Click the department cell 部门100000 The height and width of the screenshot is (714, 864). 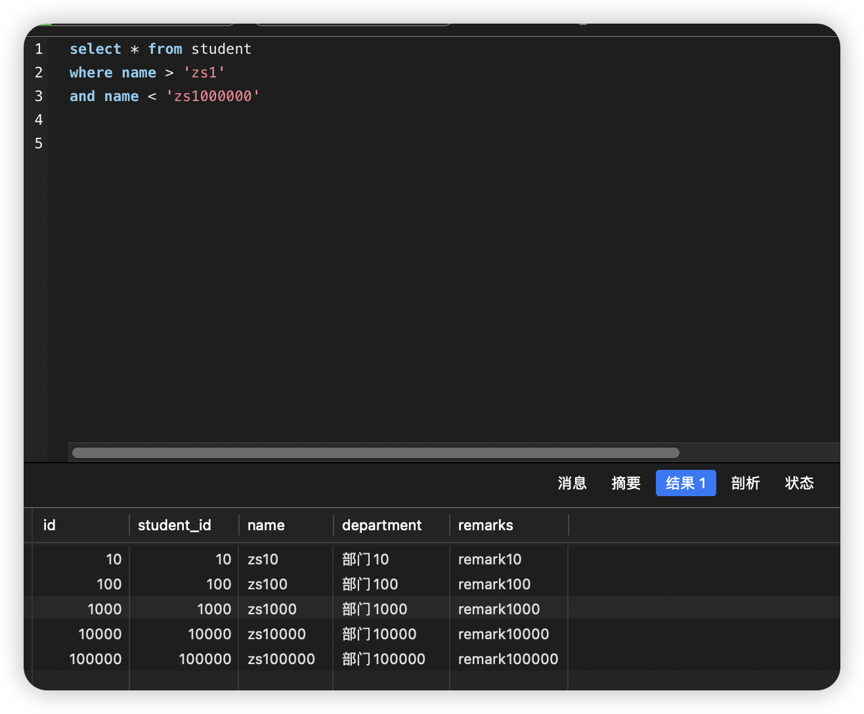coord(383,659)
